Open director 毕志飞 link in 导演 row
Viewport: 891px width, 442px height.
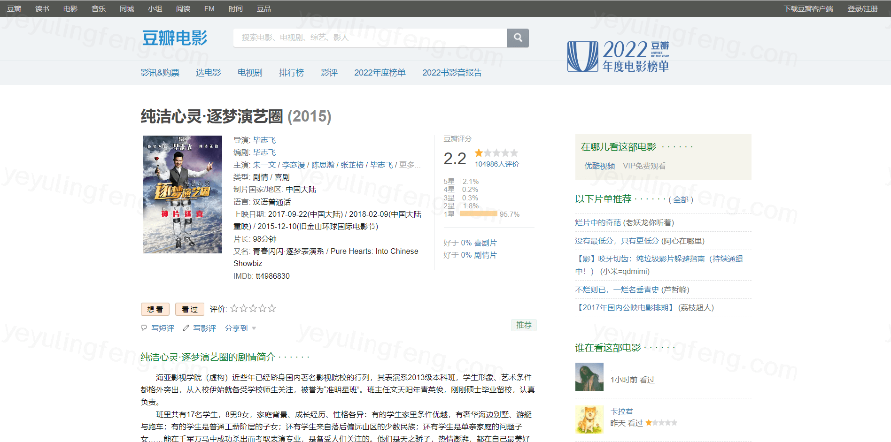pyautogui.click(x=264, y=140)
